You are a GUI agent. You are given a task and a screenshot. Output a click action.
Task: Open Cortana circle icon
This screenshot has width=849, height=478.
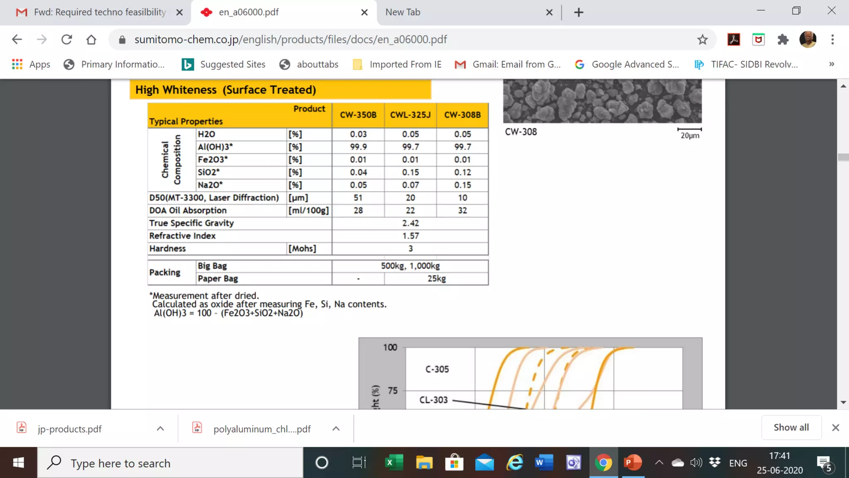pos(322,462)
